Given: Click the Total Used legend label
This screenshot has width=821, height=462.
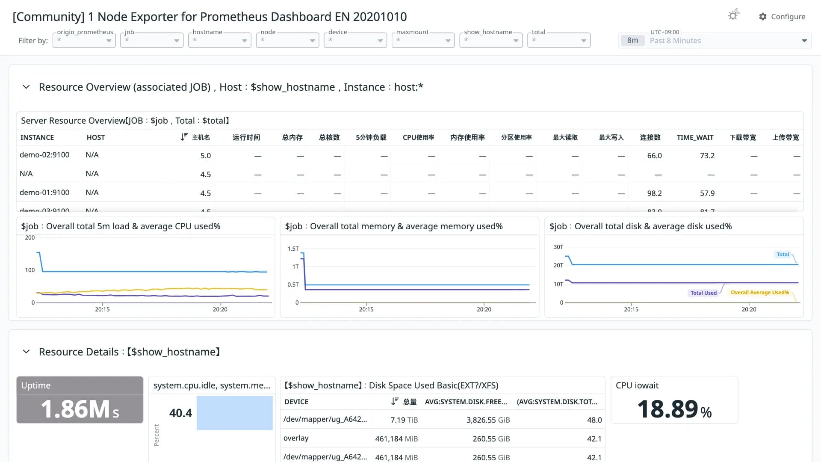Looking at the screenshot, I should 703,293.
